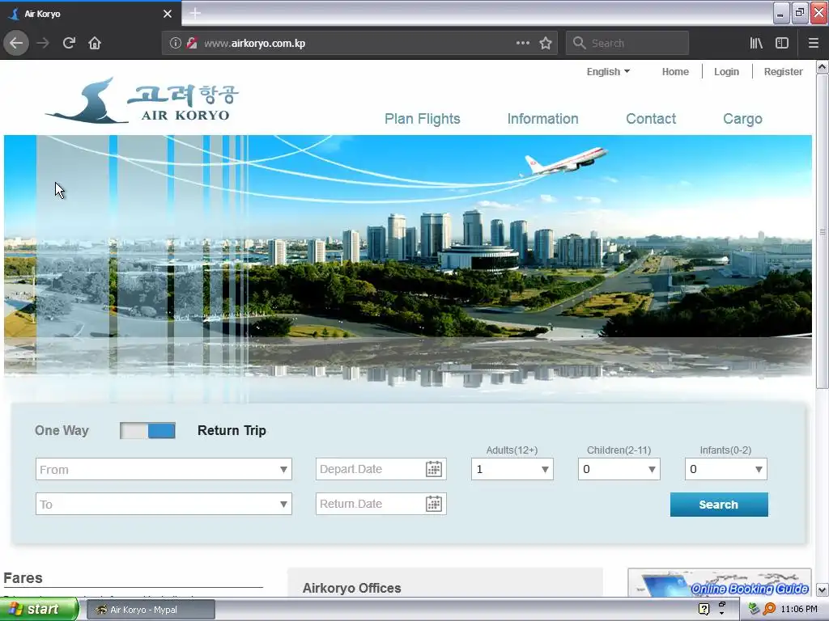Focus the browser Search box
This screenshot has height=621, width=829.
627,43
